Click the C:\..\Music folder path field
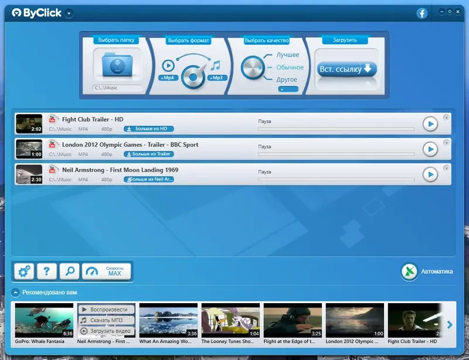The image size is (469, 360). pyautogui.click(x=117, y=88)
